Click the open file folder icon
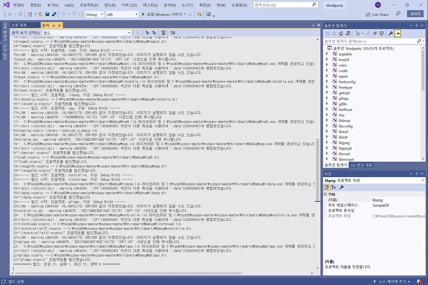The width and height of the screenshot is (428, 285). click(x=40, y=14)
